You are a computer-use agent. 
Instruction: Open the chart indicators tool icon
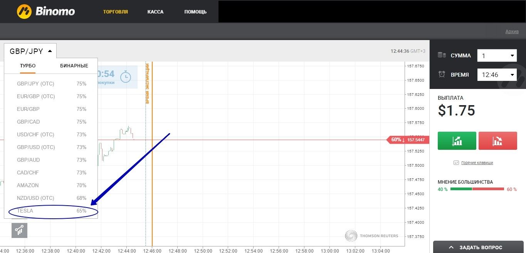(19, 230)
